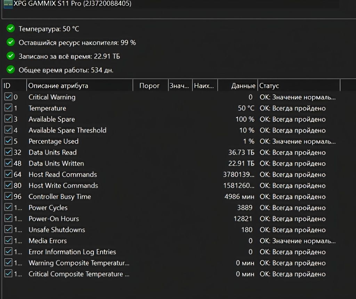The image size is (356, 299).
Task: Toggle the Data Units Written checkbox
Action: click(8, 163)
